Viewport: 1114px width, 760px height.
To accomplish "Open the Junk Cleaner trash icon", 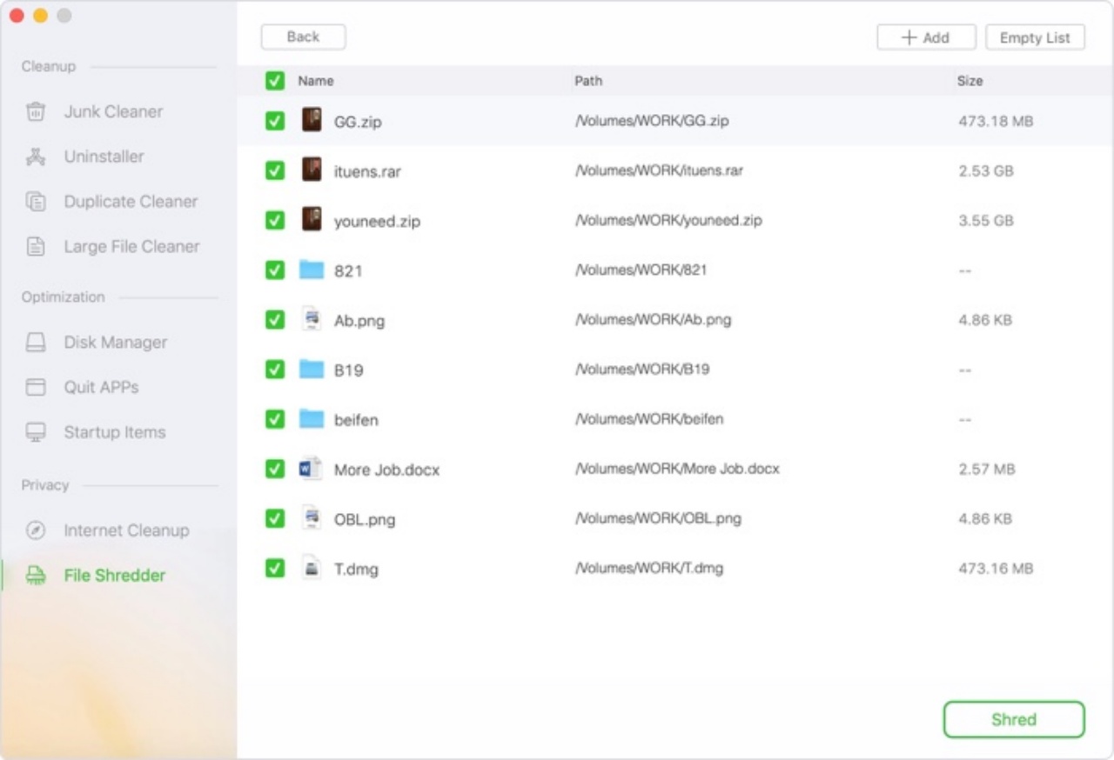I will tap(36, 112).
